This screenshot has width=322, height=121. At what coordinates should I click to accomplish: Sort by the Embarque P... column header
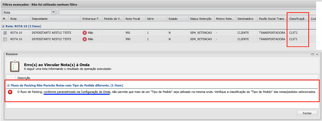point(91,19)
